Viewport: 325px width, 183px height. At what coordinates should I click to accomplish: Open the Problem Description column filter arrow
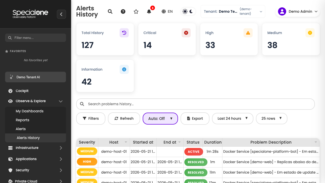316,142
